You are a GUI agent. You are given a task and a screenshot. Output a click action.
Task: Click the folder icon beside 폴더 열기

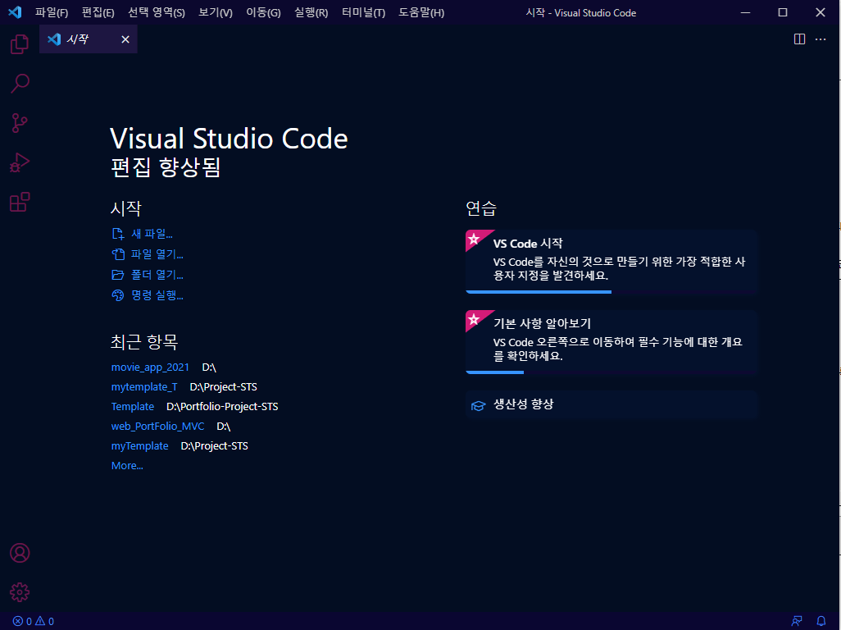(x=117, y=275)
